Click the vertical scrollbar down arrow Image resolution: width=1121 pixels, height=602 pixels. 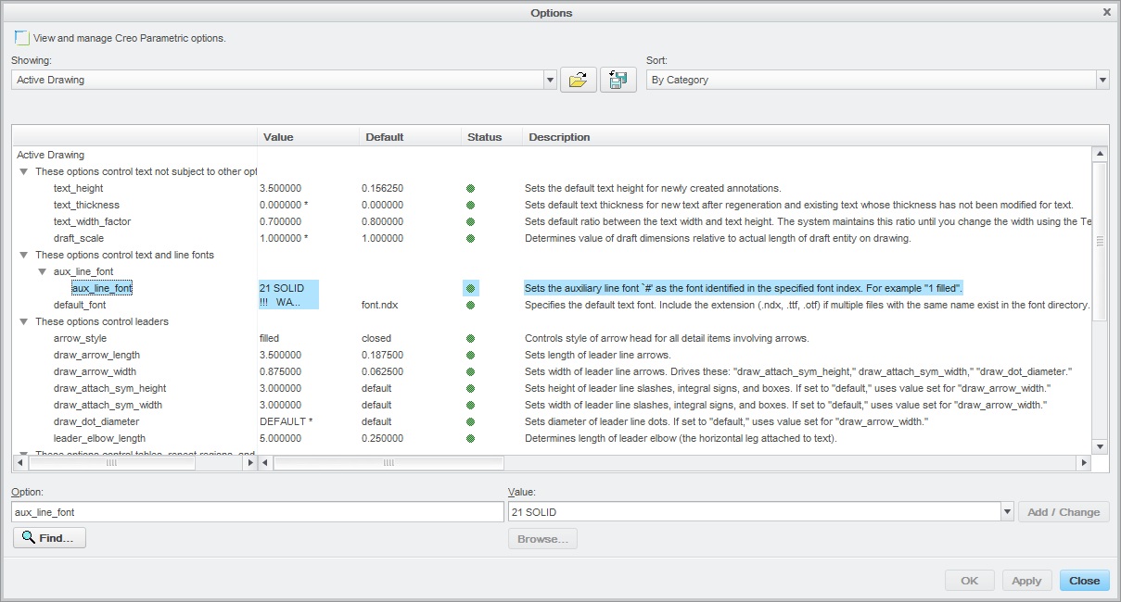1100,446
